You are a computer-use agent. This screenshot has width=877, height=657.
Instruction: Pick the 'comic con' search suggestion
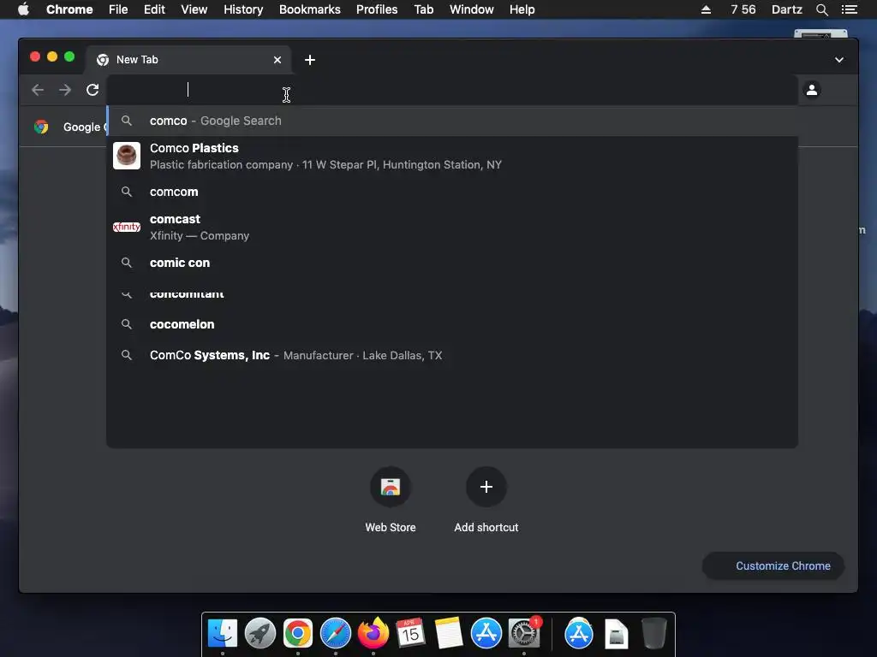[x=452, y=263]
